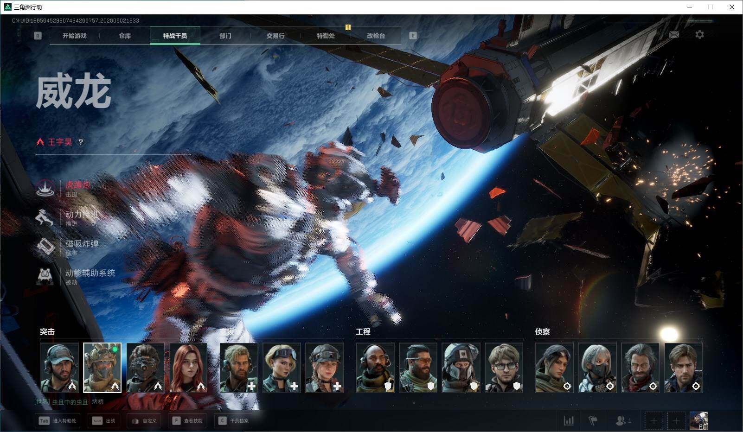Click the flag icon in bottom bar
The image size is (743, 432).
593,421
